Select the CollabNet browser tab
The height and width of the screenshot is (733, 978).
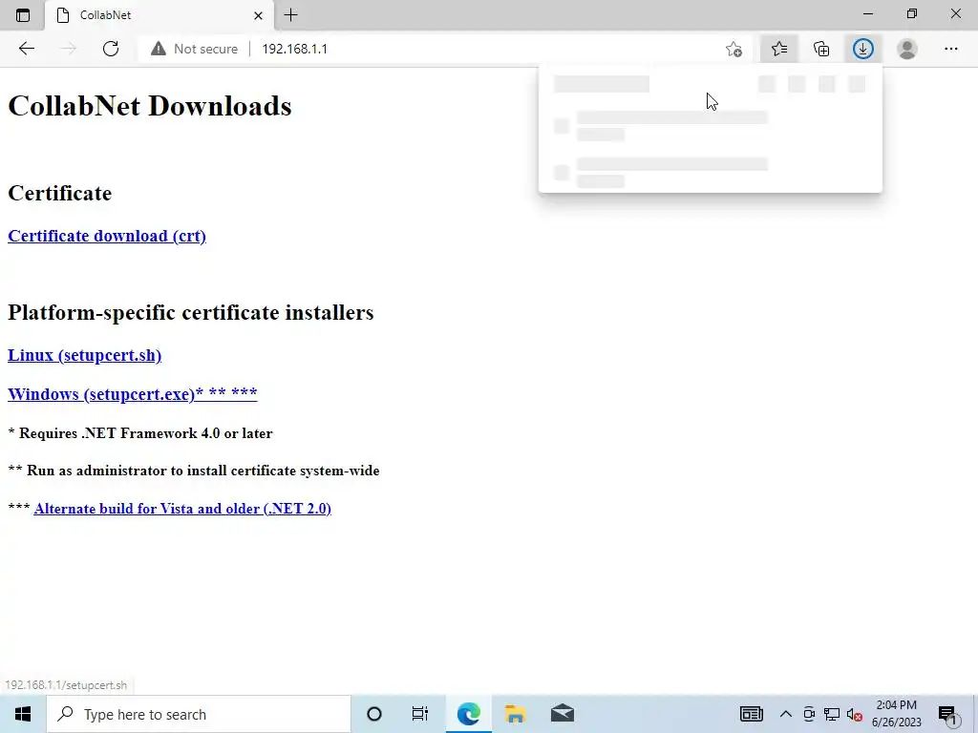coord(159,15)
